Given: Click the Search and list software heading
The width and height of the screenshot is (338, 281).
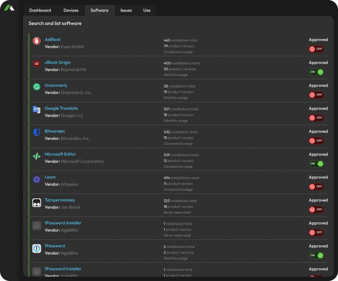Looking at the screenshot, I should [x=55, y=23].
